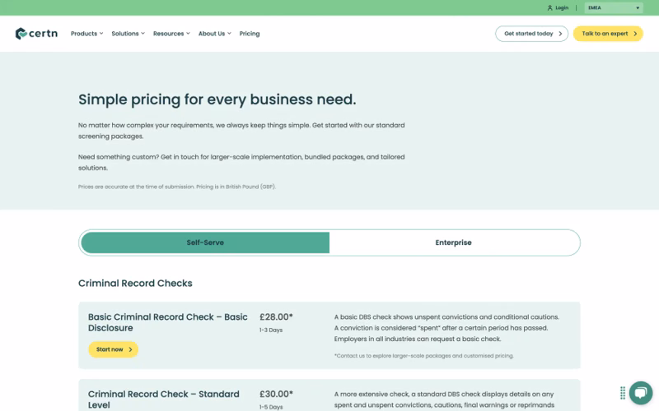This screenshot has height=411, width=659.
Task: Expand the Products menu
Action: [86, 34]
